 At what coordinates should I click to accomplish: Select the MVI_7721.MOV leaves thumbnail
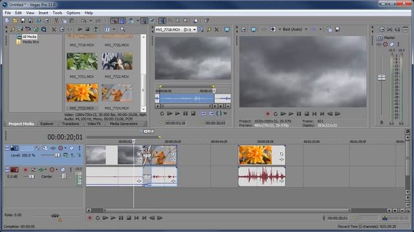coord(82,61)
